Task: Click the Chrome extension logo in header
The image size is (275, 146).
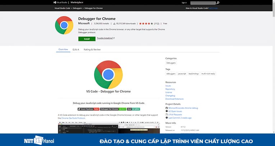Action: (x=64, y=25)
